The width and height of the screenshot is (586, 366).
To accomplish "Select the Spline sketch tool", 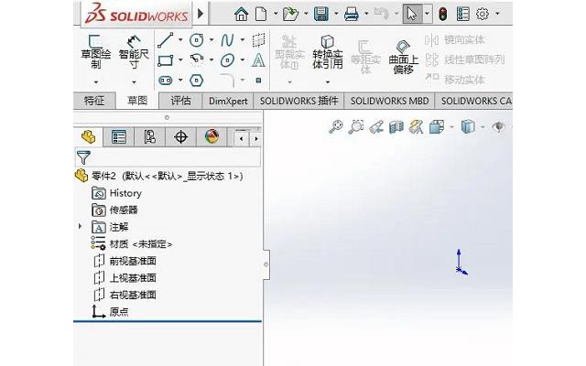I will [227, 40].
